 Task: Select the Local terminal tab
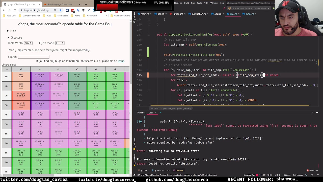pos(151,113)
